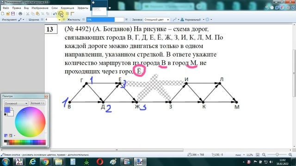Open the Windows Start button
This screenshot has height=166, width=296.
[x=6, y=162]
